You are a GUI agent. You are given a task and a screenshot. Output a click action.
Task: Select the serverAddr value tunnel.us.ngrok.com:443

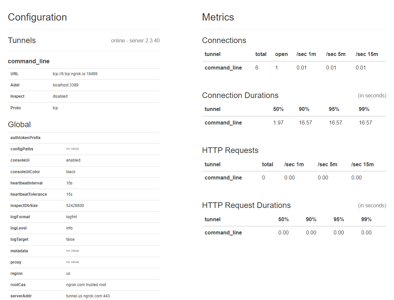click(x=88, y=296)
